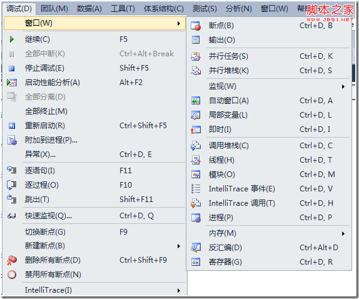Click the Immediate (即时) window icon
Screen dimensions: 359x299
point(196,130)
